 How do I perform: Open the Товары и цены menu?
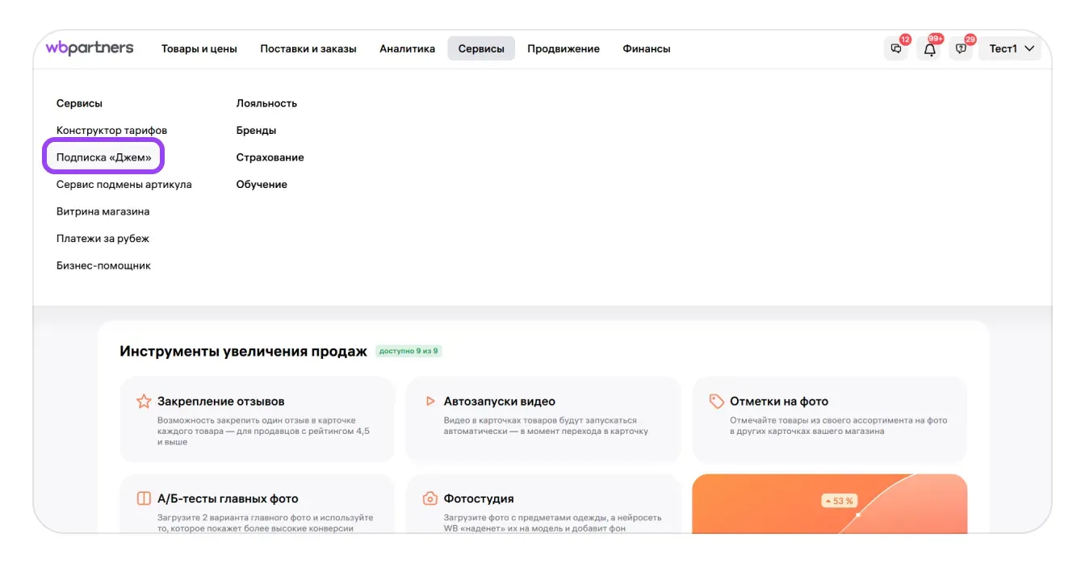click(199, 48)
